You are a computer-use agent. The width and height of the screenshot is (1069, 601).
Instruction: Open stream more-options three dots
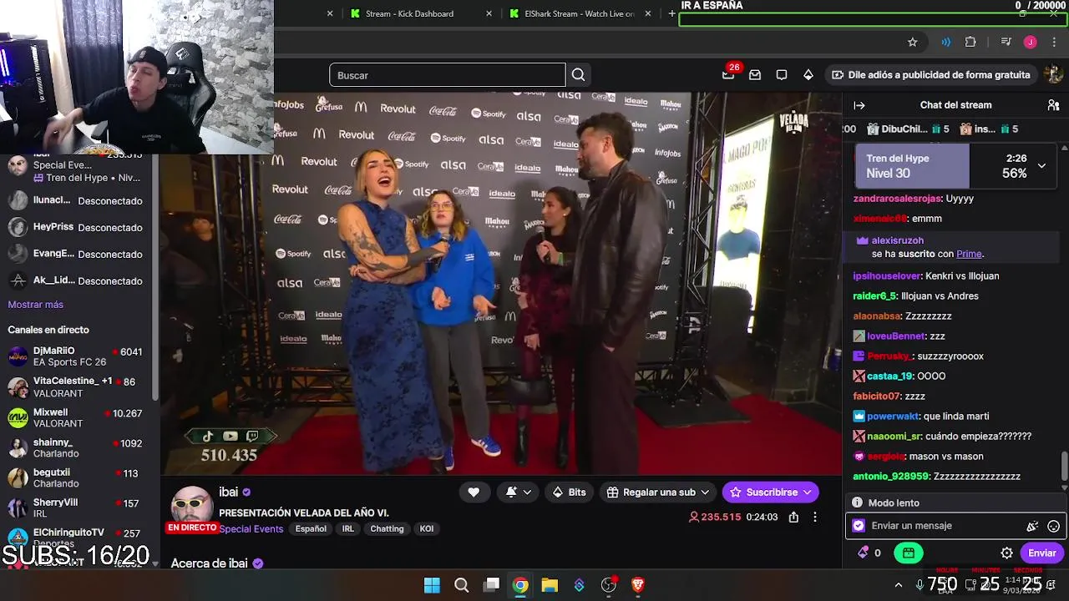click(815, 518)
